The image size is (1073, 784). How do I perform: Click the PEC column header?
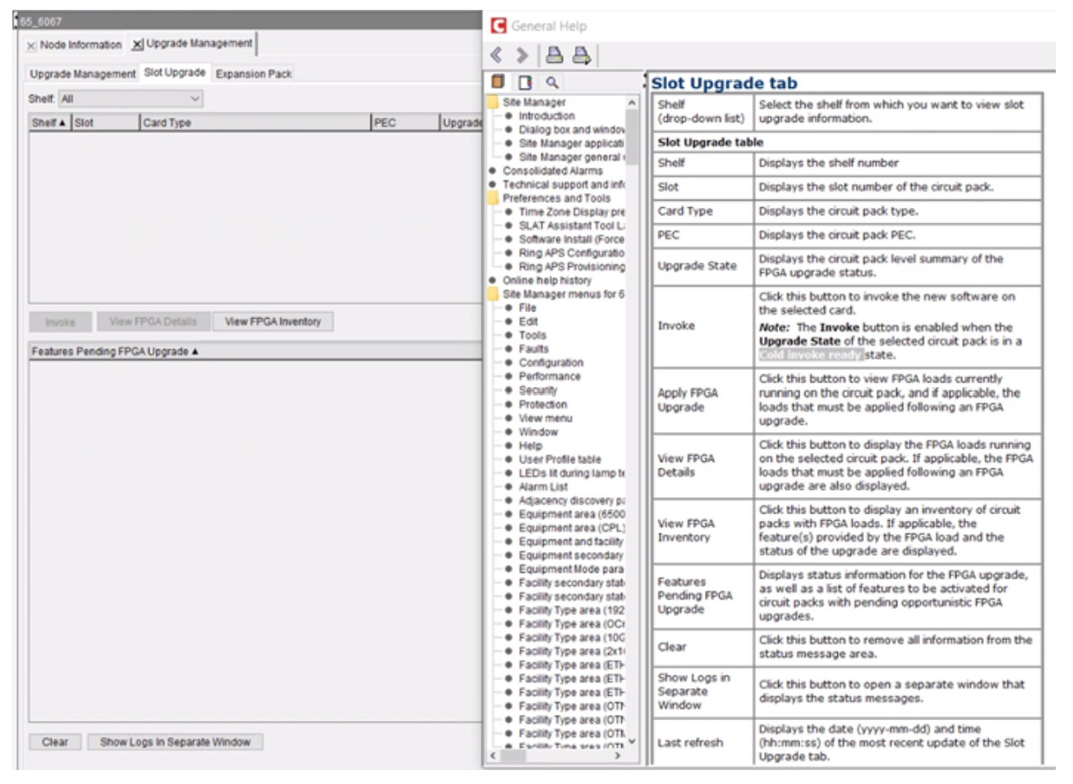coord(405,122)
